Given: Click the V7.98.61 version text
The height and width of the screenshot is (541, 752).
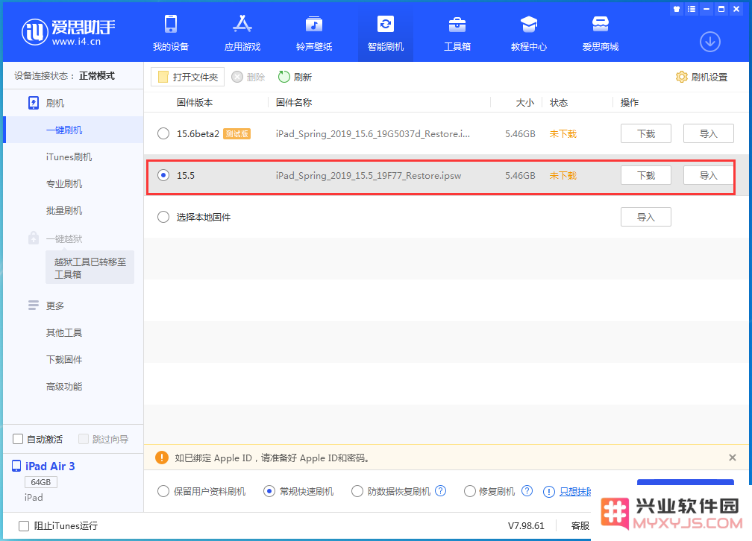Looking at the screenshot, I should [526, 526].
